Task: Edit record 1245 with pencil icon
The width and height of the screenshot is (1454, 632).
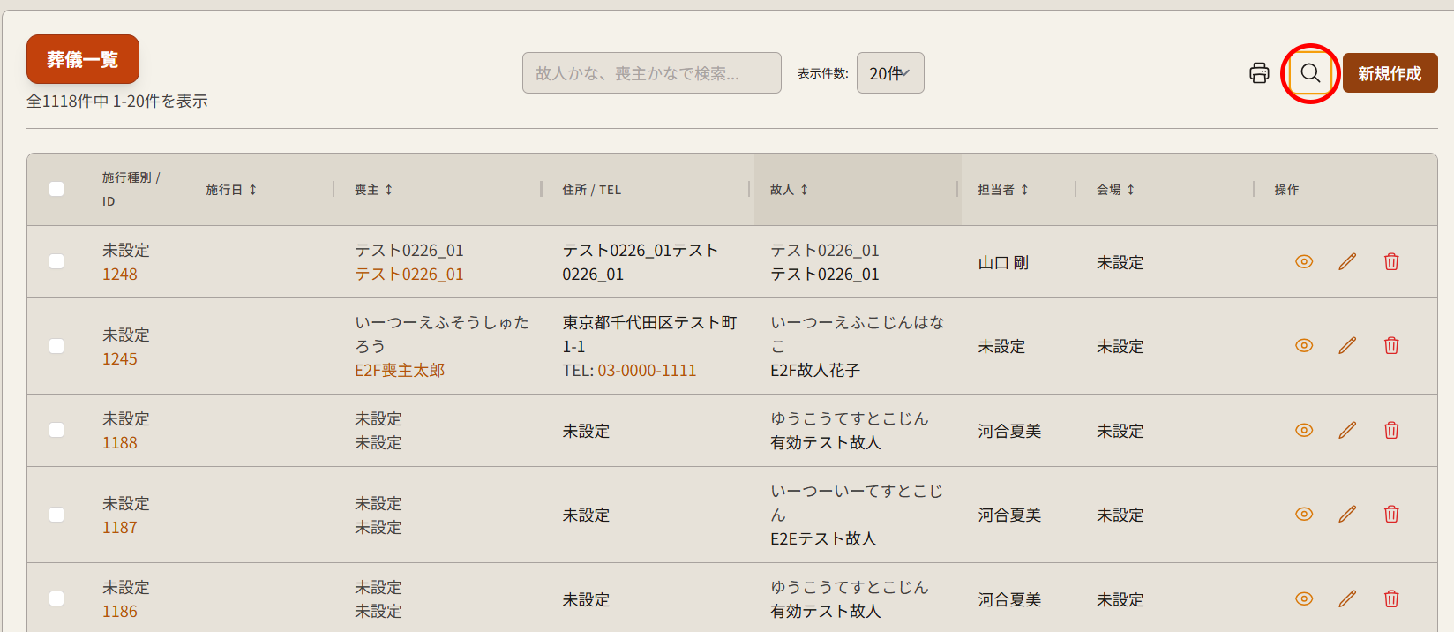Action: (x=1346, y=346)
